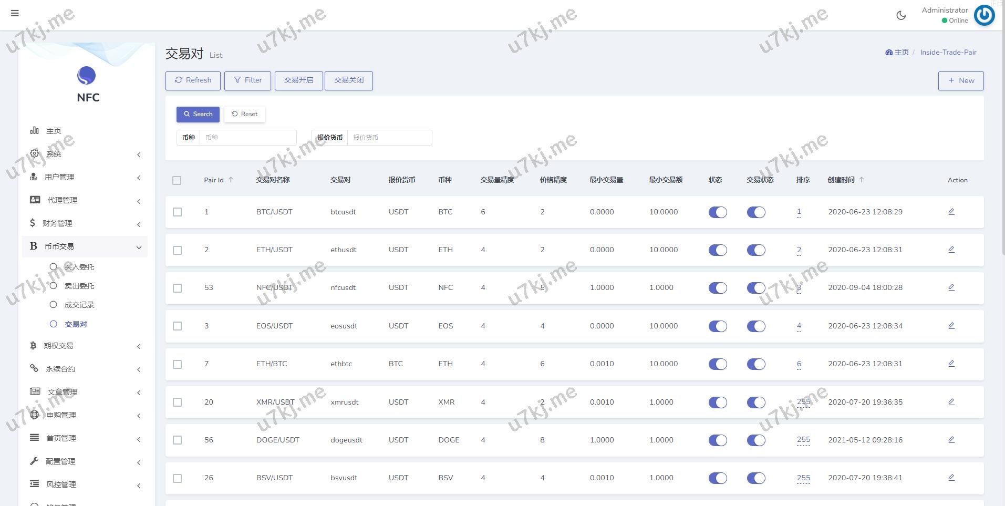Click the 币种 search input field
The image size is (1005, 506).
(247, 138)
